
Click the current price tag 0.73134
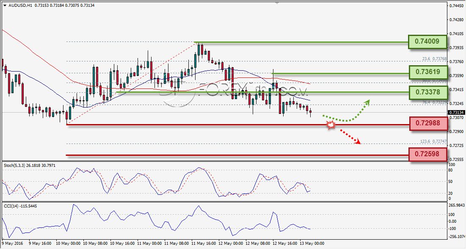point(456,113)
